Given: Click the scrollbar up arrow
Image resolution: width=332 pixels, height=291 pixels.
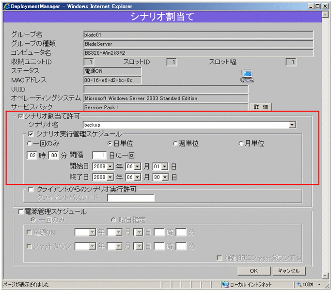Looking at the screenshot, I should [x=325, y=15].
